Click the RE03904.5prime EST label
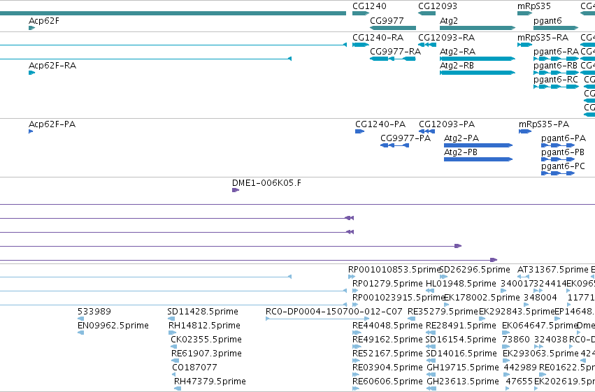Screen dimensions: 595x392 click(387, 367)
